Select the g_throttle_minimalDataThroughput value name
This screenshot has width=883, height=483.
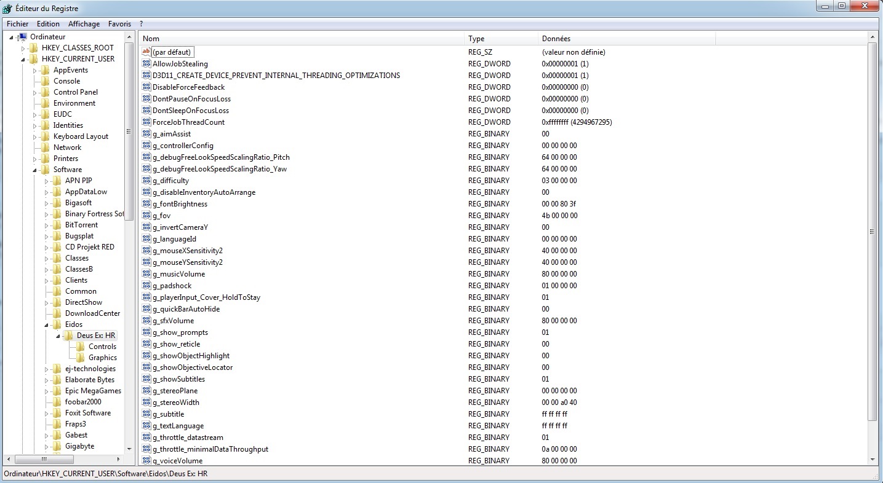(210, 449)
